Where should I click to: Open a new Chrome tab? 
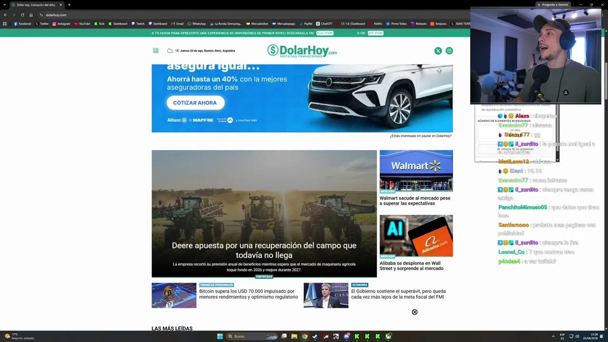pos(69,5)
